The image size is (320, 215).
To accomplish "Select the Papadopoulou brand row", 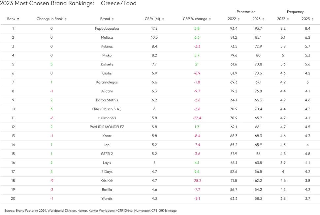I will 107,29.
